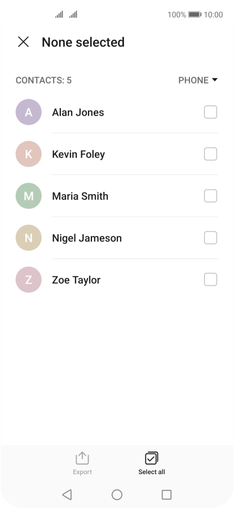The width and height of the screenshot is (234, 508).
Task: Tap Kevin Foley's K avatar
Action: [x=29, y=154]
